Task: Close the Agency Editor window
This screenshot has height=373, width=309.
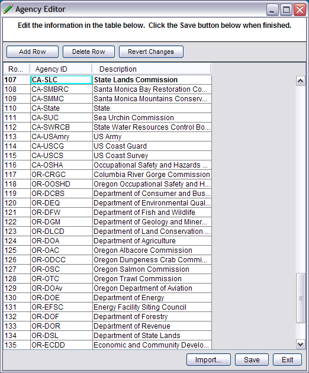Action: click(x=300, y=10)
